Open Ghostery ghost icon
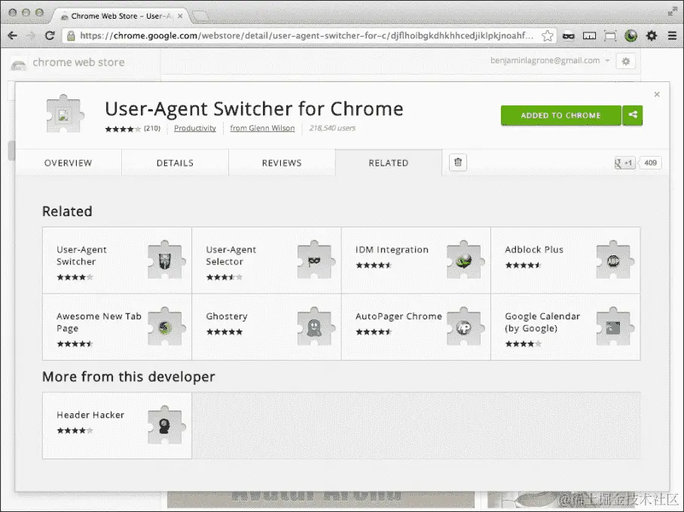 [x=316, y=327]
